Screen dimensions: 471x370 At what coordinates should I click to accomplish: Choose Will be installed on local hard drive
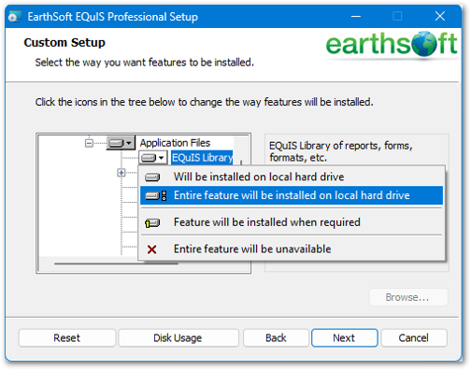292,177
